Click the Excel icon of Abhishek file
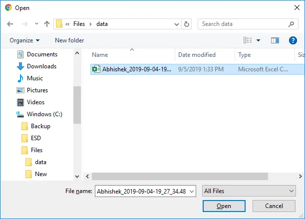 point(96,69)
